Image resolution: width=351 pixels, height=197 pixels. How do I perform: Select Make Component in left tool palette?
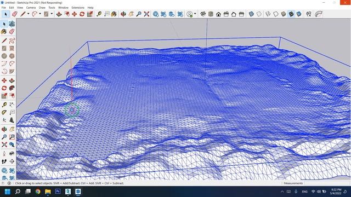point(12,24)
